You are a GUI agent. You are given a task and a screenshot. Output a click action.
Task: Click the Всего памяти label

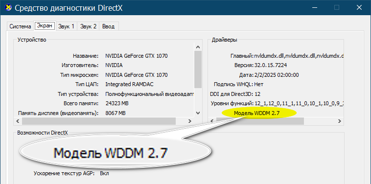[81, 104]
